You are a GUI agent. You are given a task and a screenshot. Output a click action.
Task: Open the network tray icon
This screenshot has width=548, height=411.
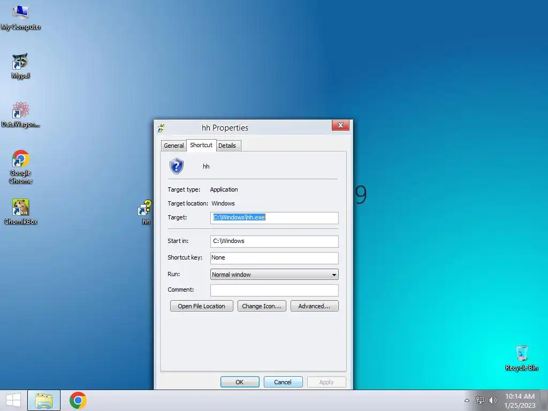[x=480, y=400]
